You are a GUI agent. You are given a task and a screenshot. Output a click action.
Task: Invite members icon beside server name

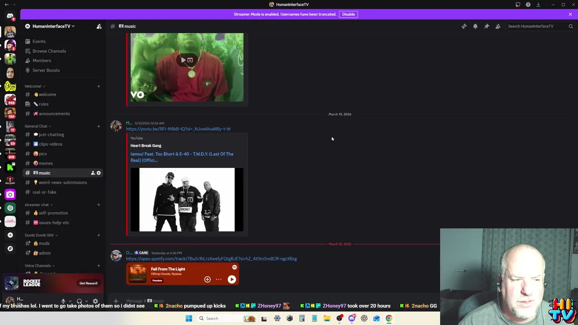tap(99, 26)
